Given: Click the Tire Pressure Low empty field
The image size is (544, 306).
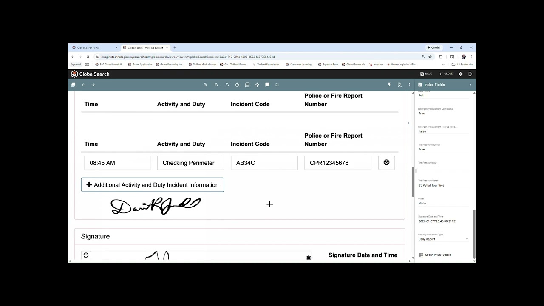Looking at the screenshot, I should [x=443, y=167].
